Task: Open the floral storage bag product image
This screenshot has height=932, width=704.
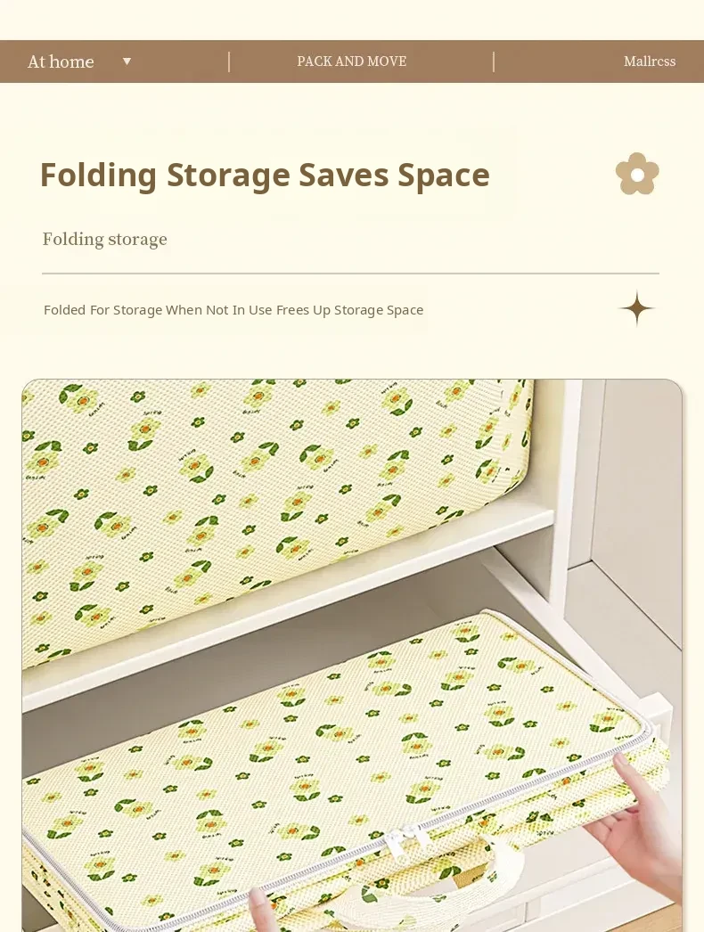Action: (x=352, y=655)
